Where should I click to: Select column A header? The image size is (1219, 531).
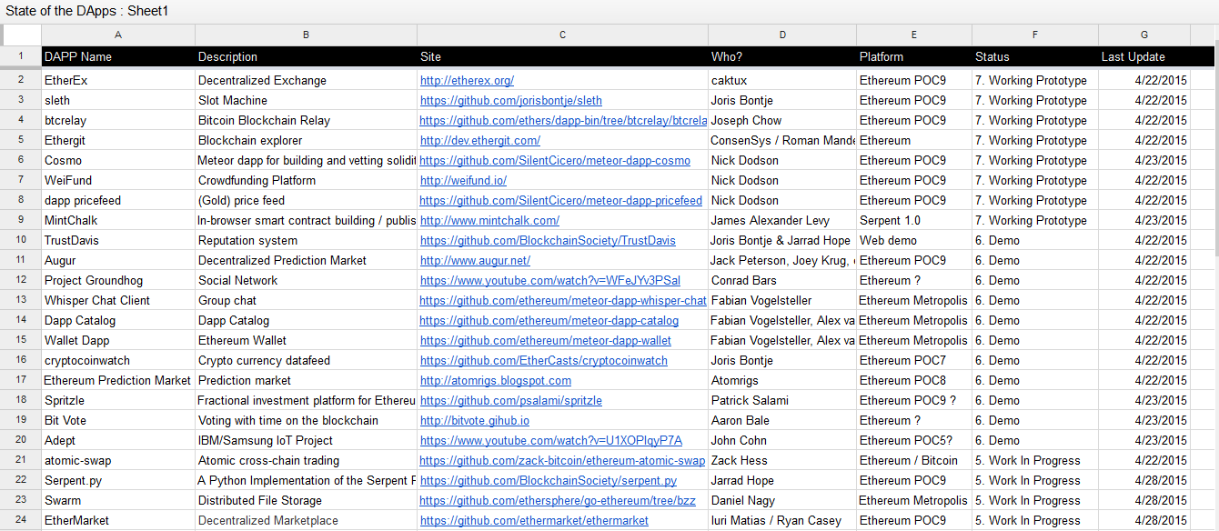pyautogui.click(x=118, y=35)
